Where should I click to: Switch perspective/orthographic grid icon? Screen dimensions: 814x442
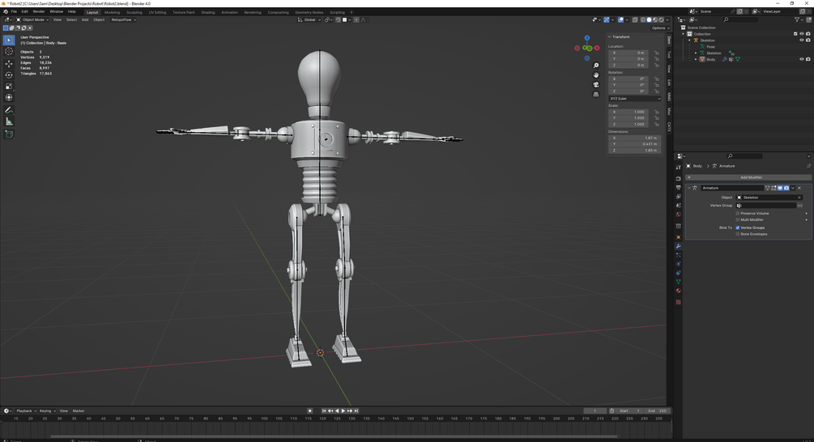tap(596, 94)
